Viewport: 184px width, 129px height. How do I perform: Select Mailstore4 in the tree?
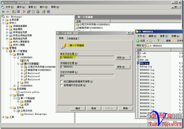point(34,80)
